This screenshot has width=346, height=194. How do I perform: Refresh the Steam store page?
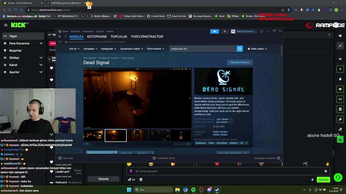(x=60, y=42)
